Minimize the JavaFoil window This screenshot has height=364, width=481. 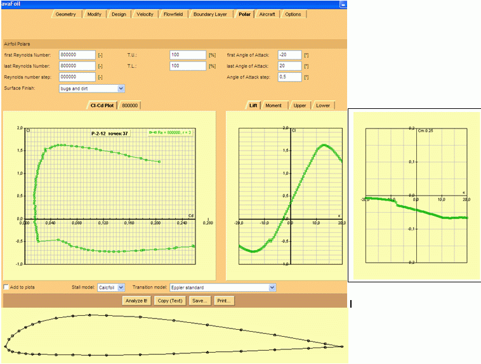[x=343, y=4]
